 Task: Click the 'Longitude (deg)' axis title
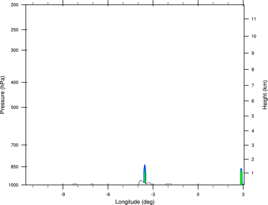point(135,202)
